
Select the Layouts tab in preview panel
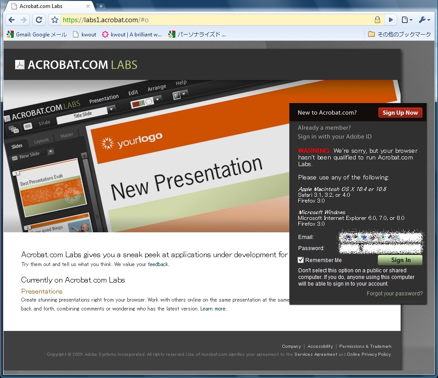41,141
